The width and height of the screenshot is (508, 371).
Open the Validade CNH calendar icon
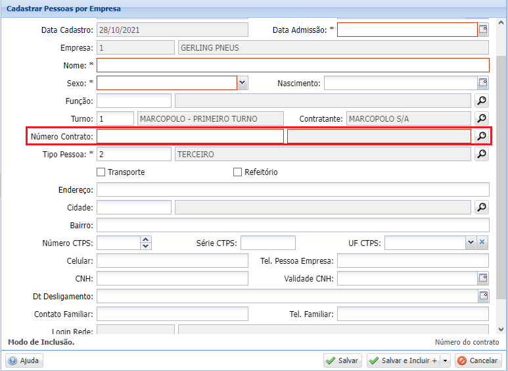tap(483, 278)
